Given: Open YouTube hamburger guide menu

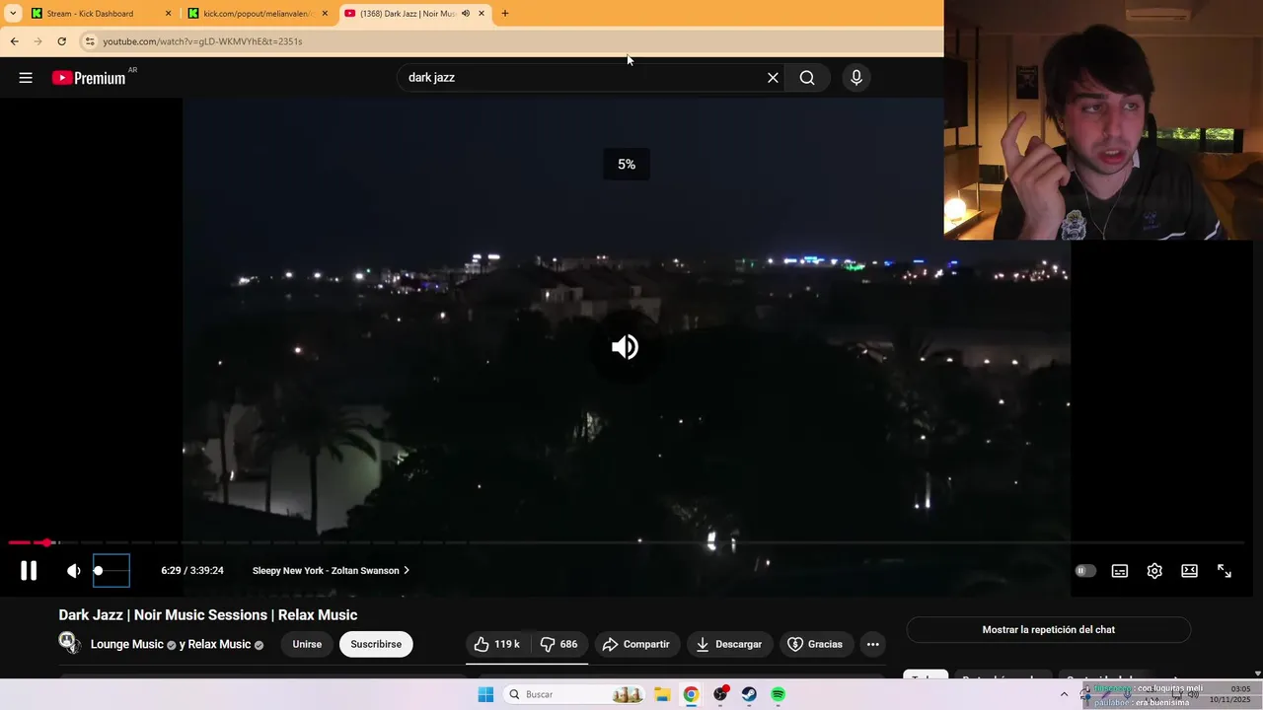Looking at the screenshot, I should coord(26,78).
